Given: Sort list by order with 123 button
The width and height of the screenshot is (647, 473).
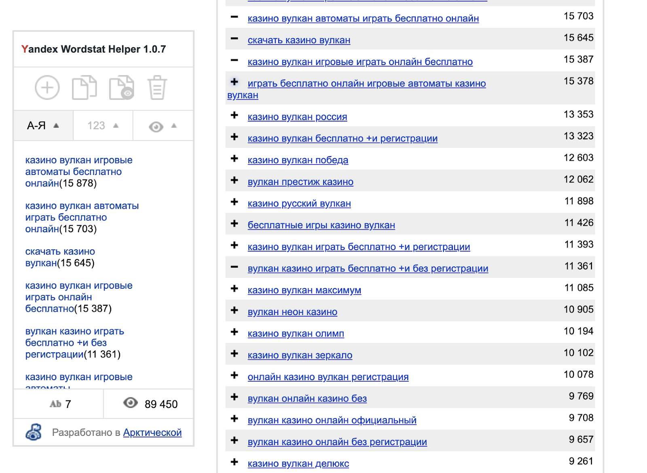Looking at the screenshot, I should [x=103, y=126].
